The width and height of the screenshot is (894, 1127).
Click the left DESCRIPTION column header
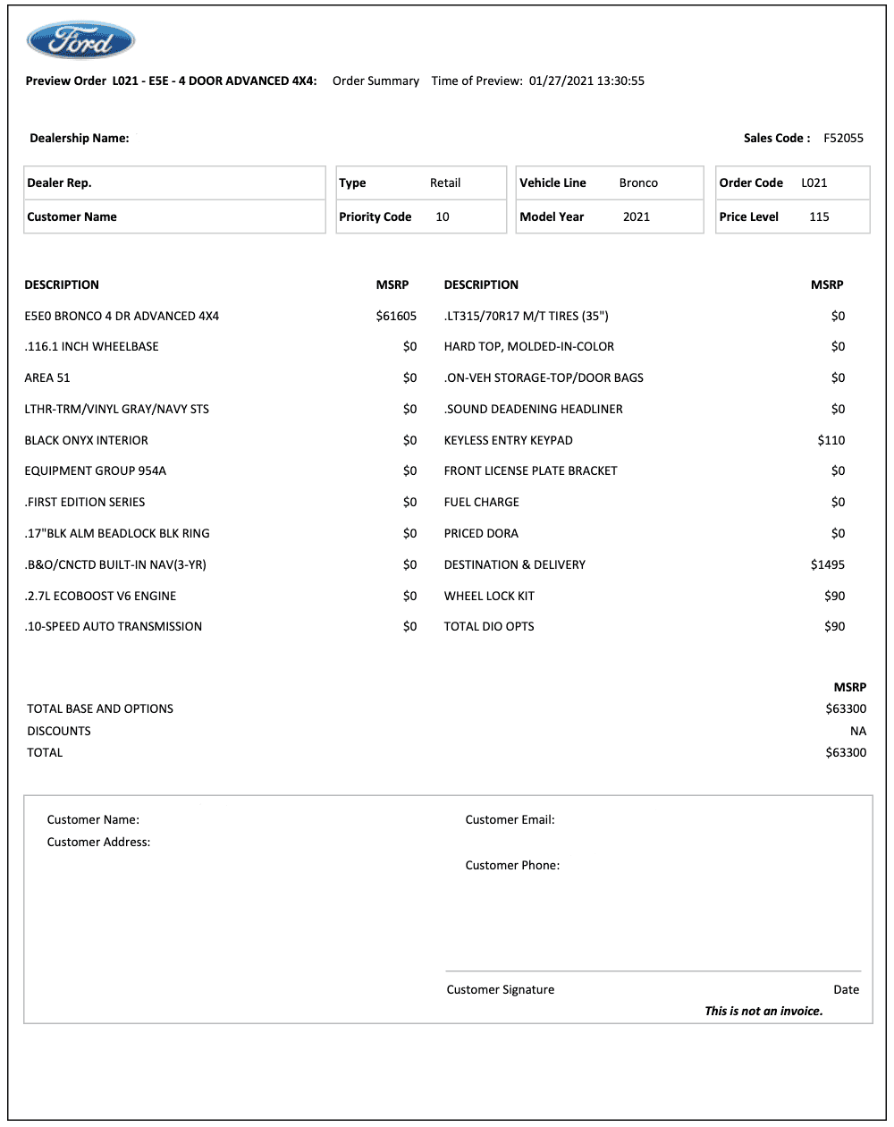tap(62, 284)
